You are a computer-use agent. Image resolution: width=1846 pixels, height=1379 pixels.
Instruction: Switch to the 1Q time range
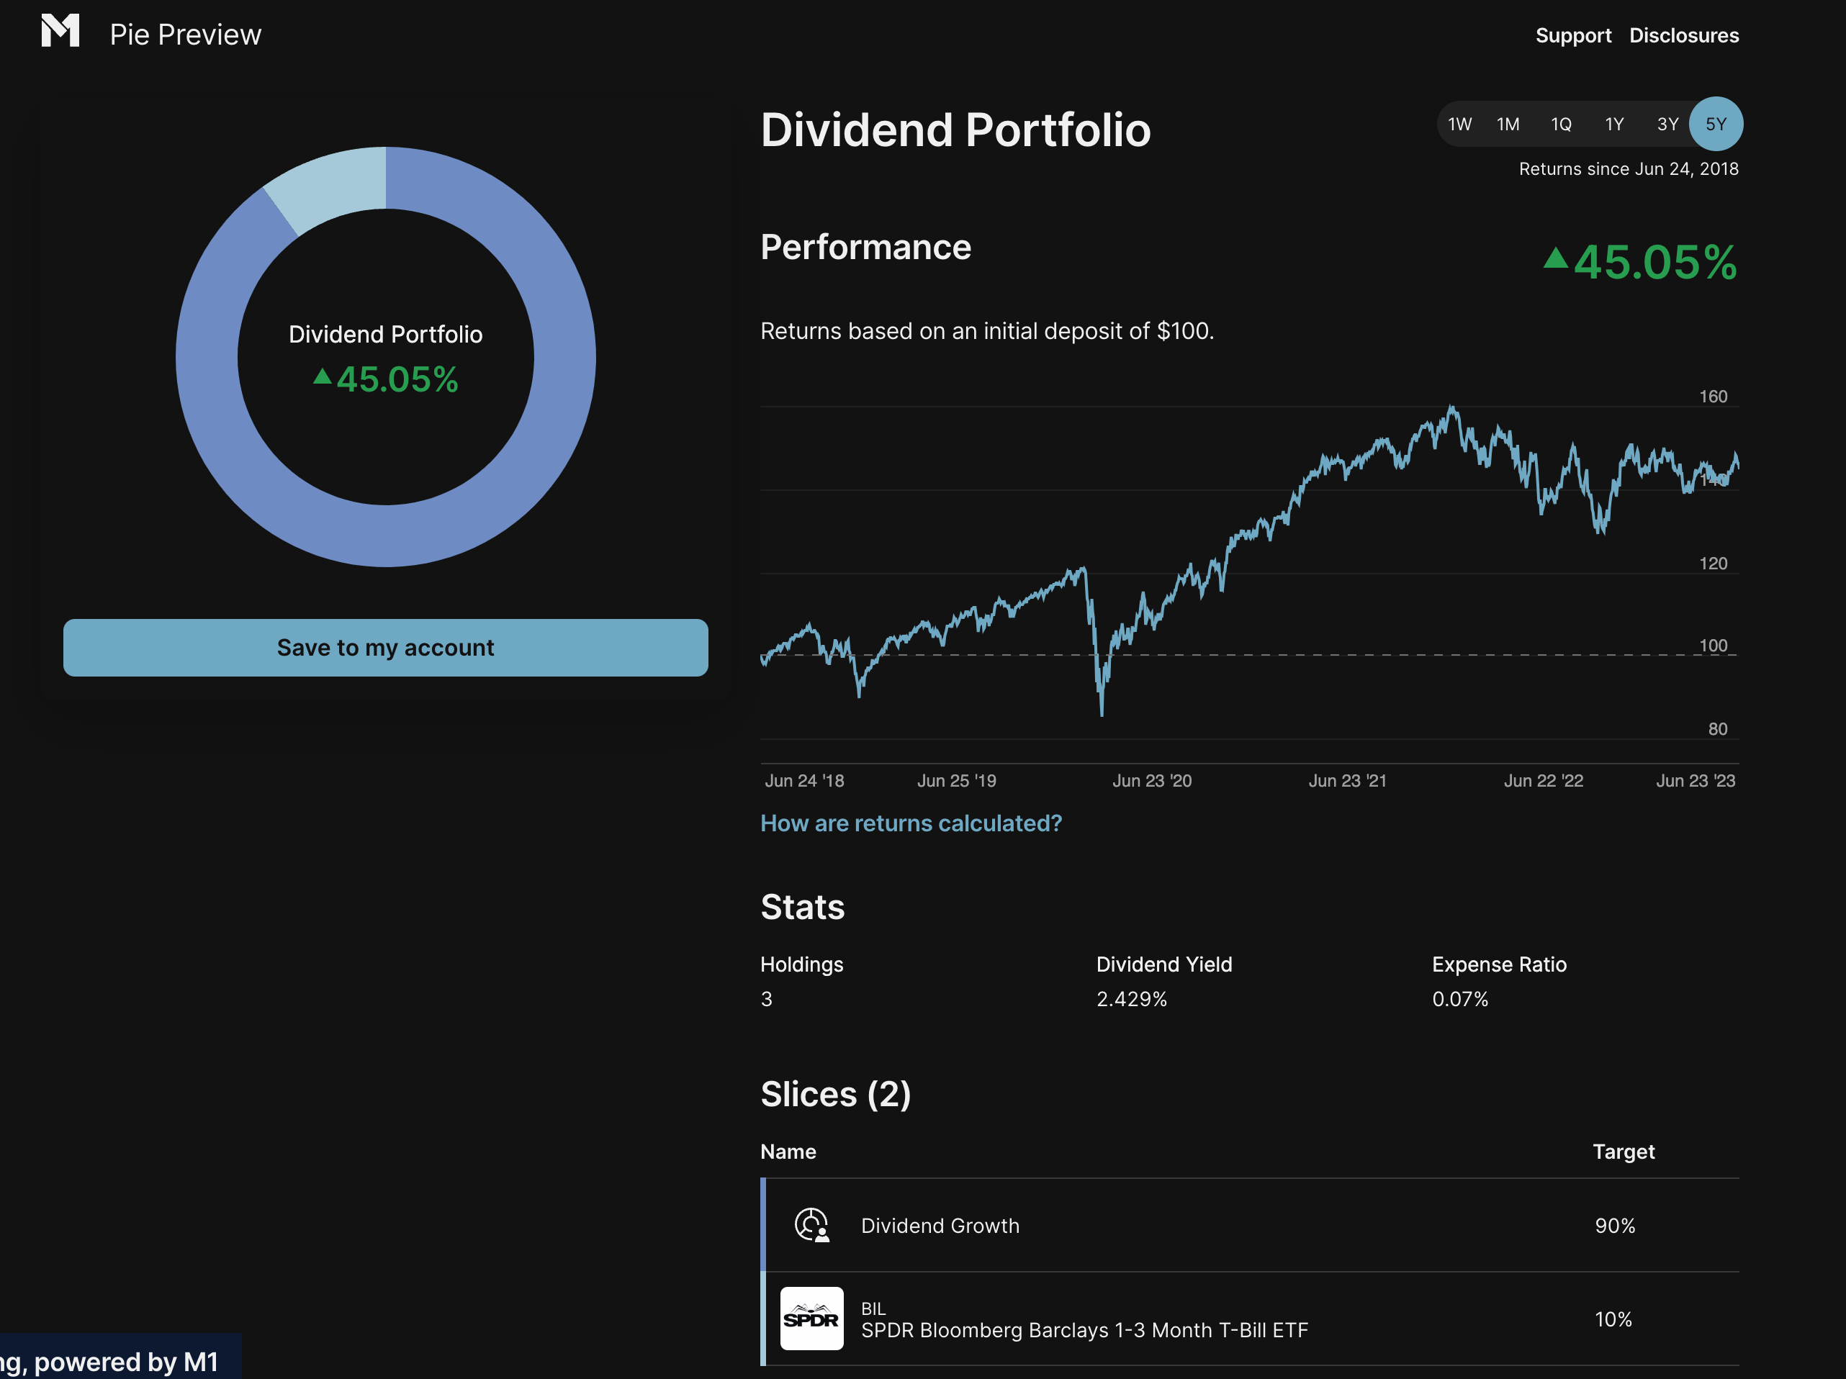(1561, 125)
